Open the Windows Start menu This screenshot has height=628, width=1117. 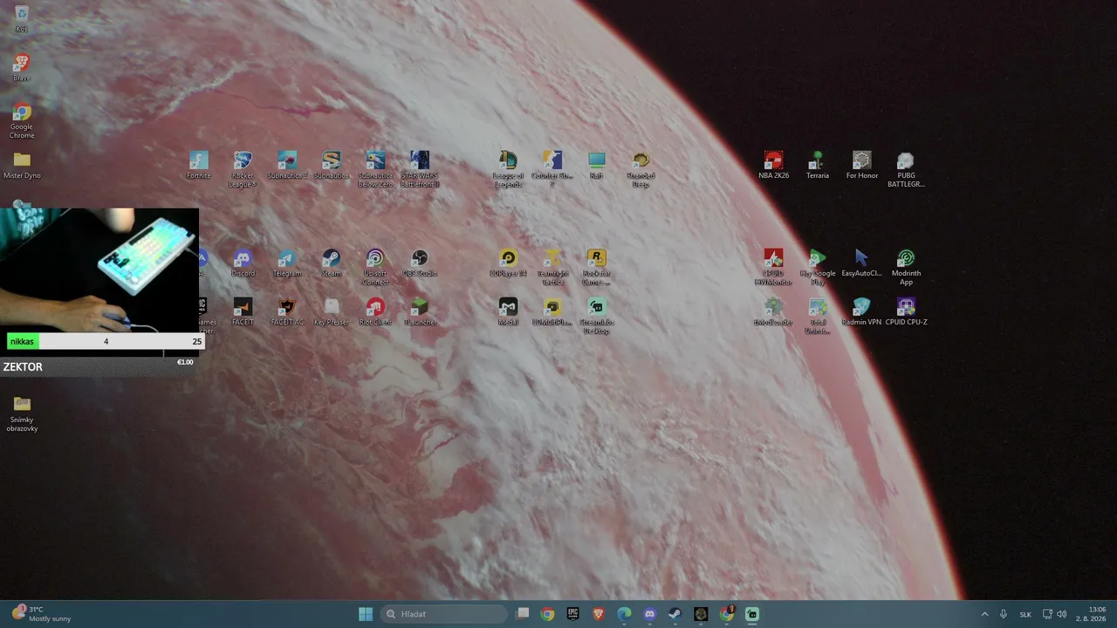click(366, 614)
